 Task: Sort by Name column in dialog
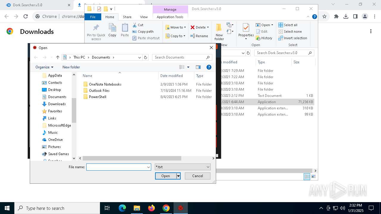pos(119,76)
